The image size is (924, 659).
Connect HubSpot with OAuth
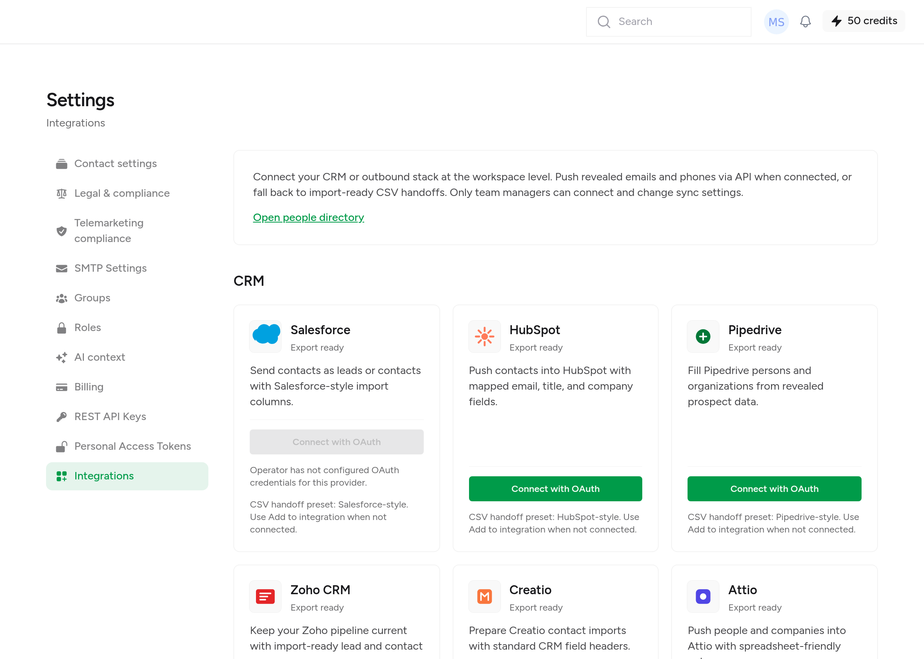pyautogui.click(x=555, y=488)
